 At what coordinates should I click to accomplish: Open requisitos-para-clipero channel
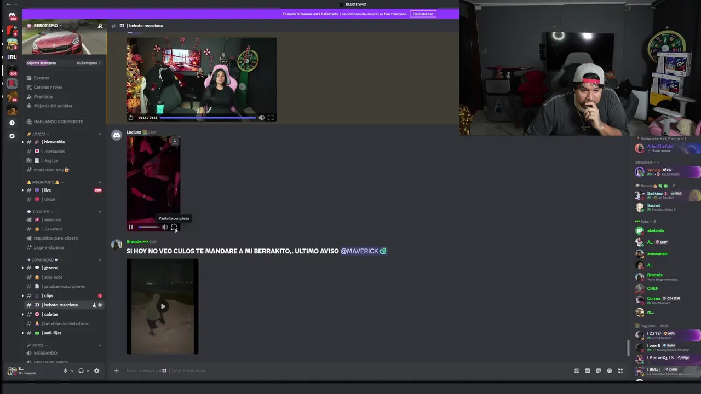coord(65,238)
